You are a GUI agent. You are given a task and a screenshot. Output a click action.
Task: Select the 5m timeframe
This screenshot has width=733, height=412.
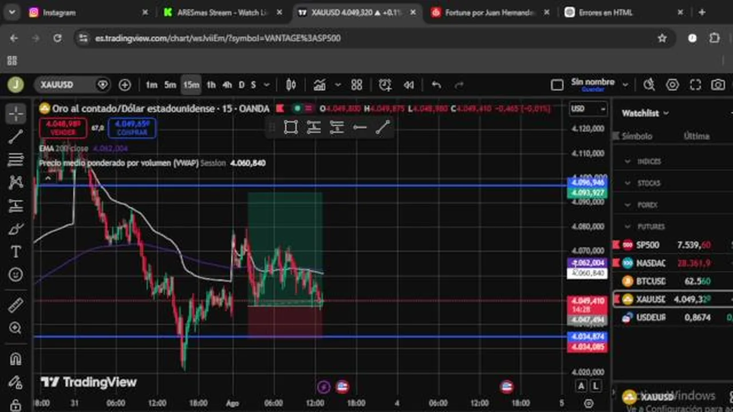coord(170,85)
